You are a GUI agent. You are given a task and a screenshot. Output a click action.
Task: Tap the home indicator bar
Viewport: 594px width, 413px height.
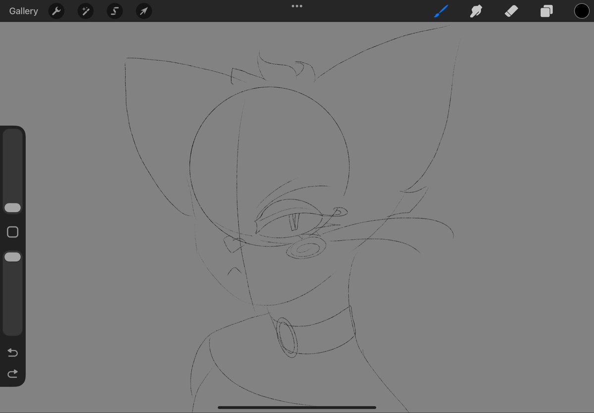click(x=297, y=408)
